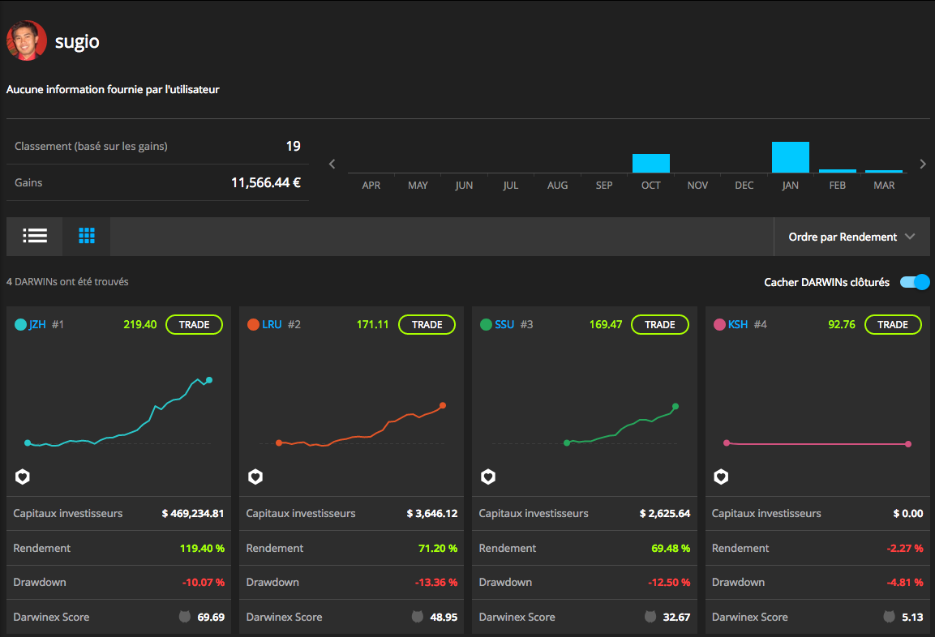Open the Ordre par Rendement dropdown

851,237
